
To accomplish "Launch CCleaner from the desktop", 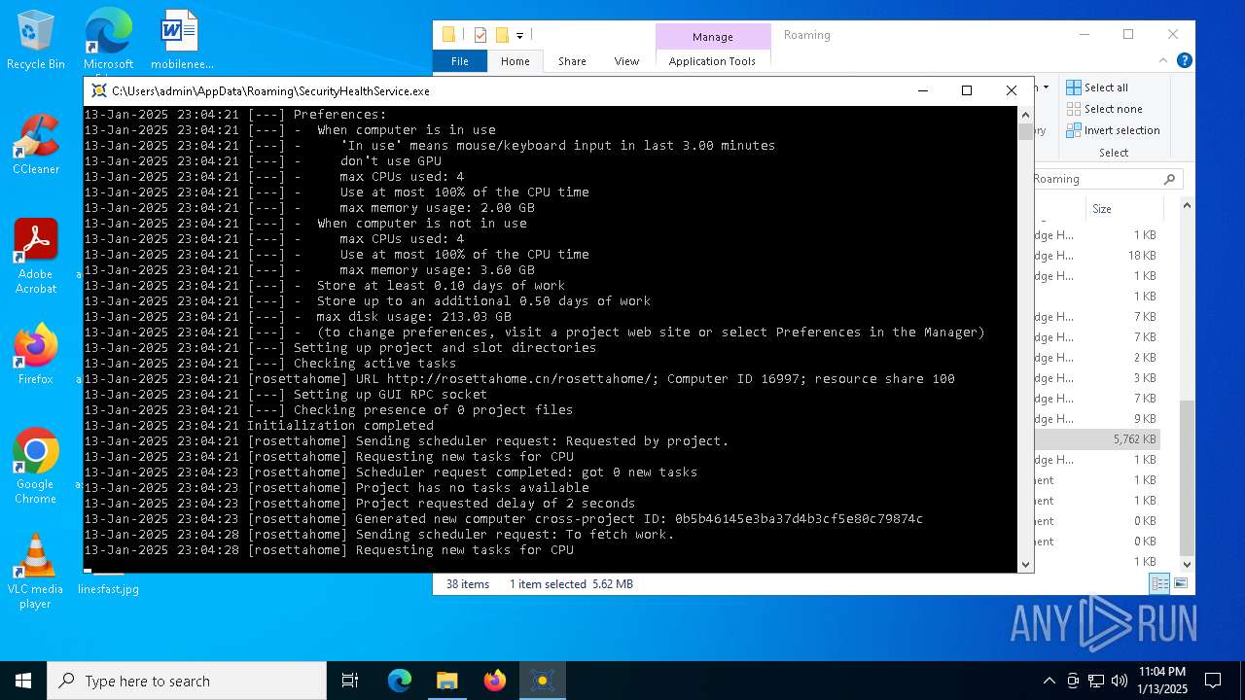I will (36, 146).
